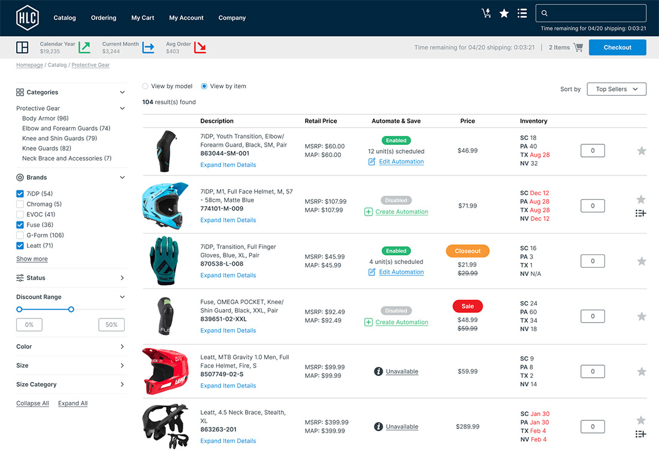This screenshot has width=659, height=455.
Task: Click the header search input field
Action: pyautogui.click(x=591, y=13)
